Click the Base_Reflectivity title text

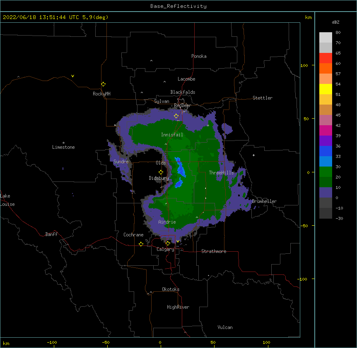178,6
